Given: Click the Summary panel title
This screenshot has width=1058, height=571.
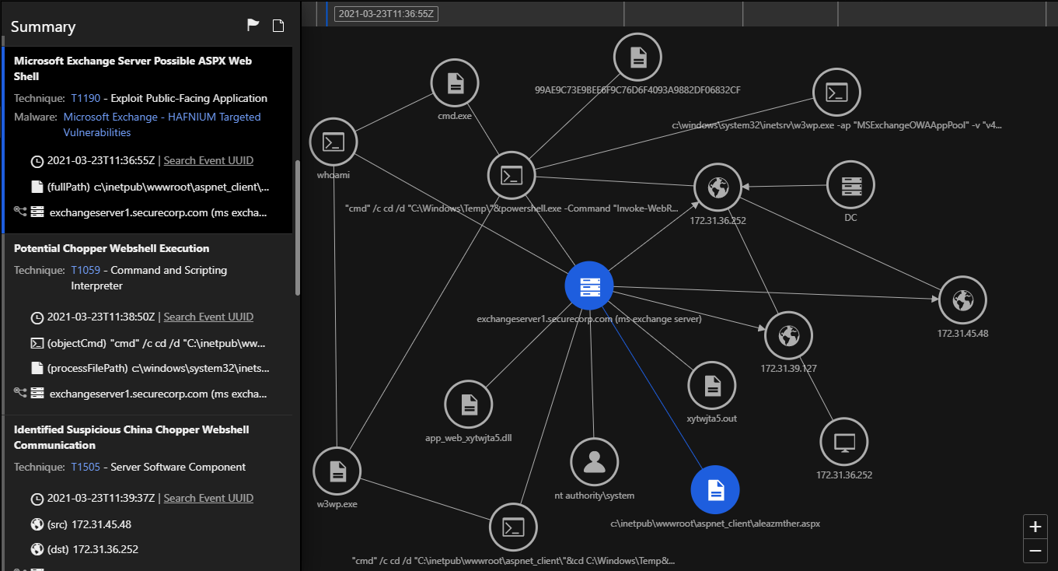Looking at the screenshot, I should [43, 26].
